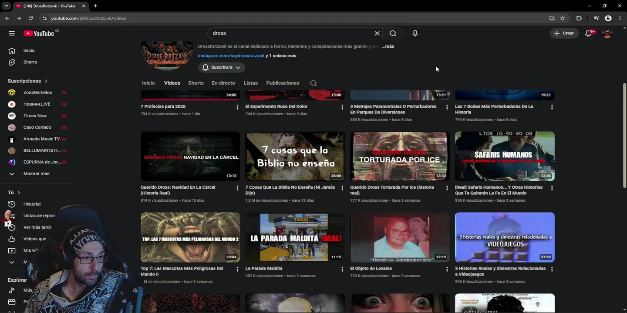Open options for Torturada Por Ice video
The width and height of the screenshot is (627, 313).
click(447, 188)
